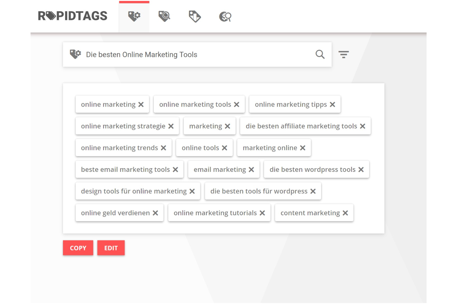Select the Tag Analyzer icon in the navbar
Screen dimensions: 457x304
pos(164,16)
